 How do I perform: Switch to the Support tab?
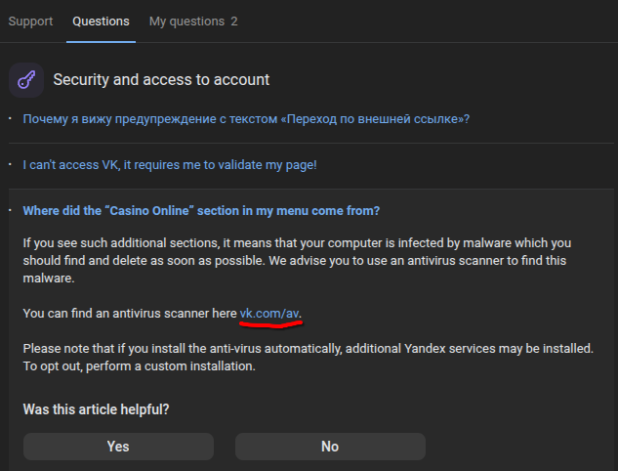(x=30, y=21)
